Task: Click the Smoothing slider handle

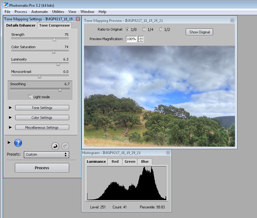Action: [60, 90]
